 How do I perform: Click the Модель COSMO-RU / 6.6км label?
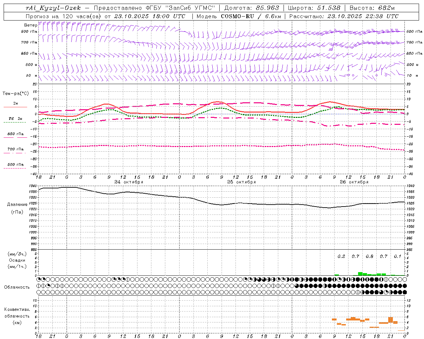(239, 16)
